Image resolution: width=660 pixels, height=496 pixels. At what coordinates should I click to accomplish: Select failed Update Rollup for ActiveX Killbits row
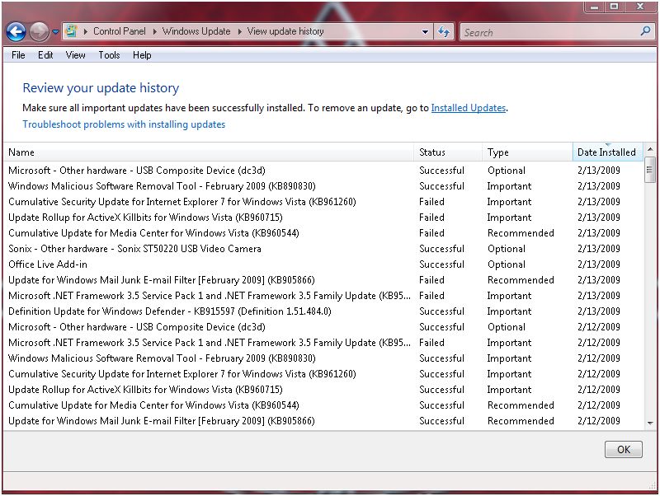tap(323, 218)
